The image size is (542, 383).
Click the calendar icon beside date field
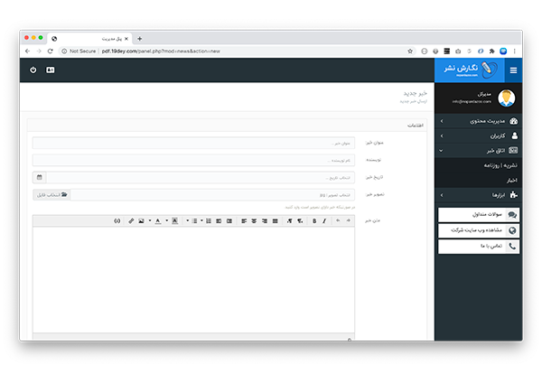pos(39,177)
